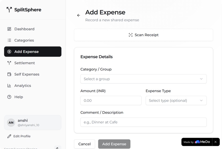The width and height of the screenshot is (222, 149).
Task: Click the Cancel button
Action: point(84,144)
